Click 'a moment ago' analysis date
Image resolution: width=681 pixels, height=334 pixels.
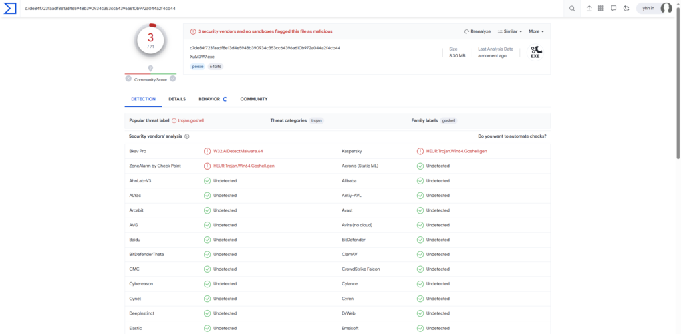(x=492, y=56)
